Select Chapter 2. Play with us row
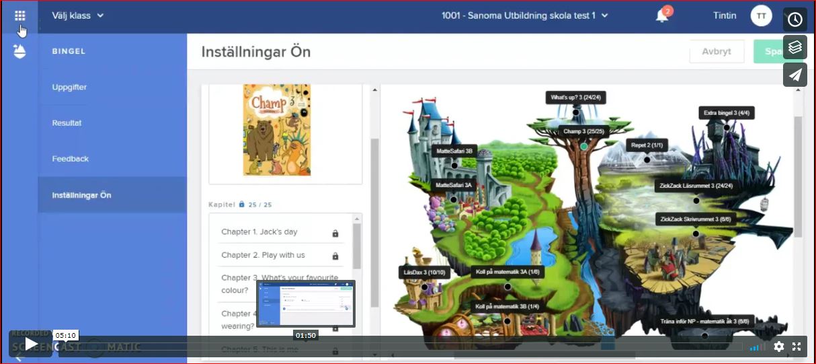The width and height of the screenshot is (816, 364). (x=282, y=256)
